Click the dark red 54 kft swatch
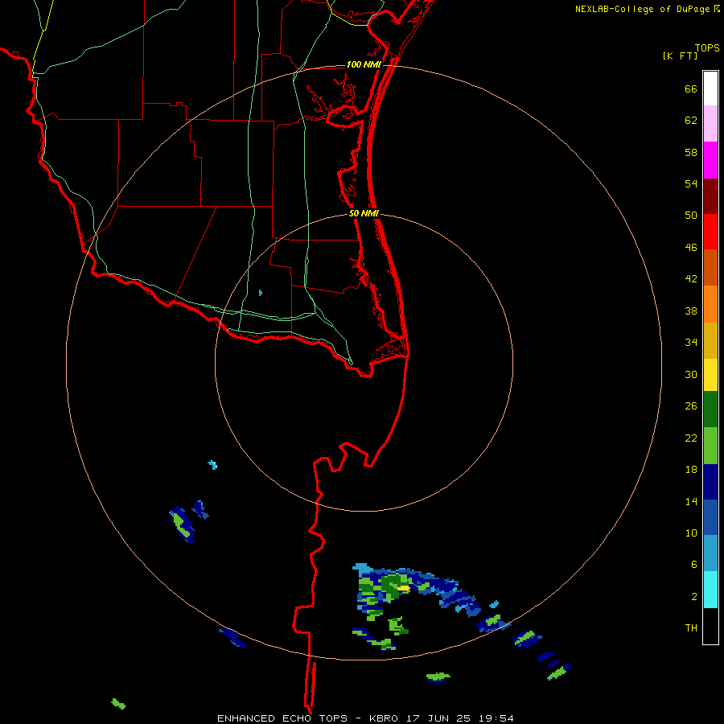The image size is (724, 724). coord(710,196)
